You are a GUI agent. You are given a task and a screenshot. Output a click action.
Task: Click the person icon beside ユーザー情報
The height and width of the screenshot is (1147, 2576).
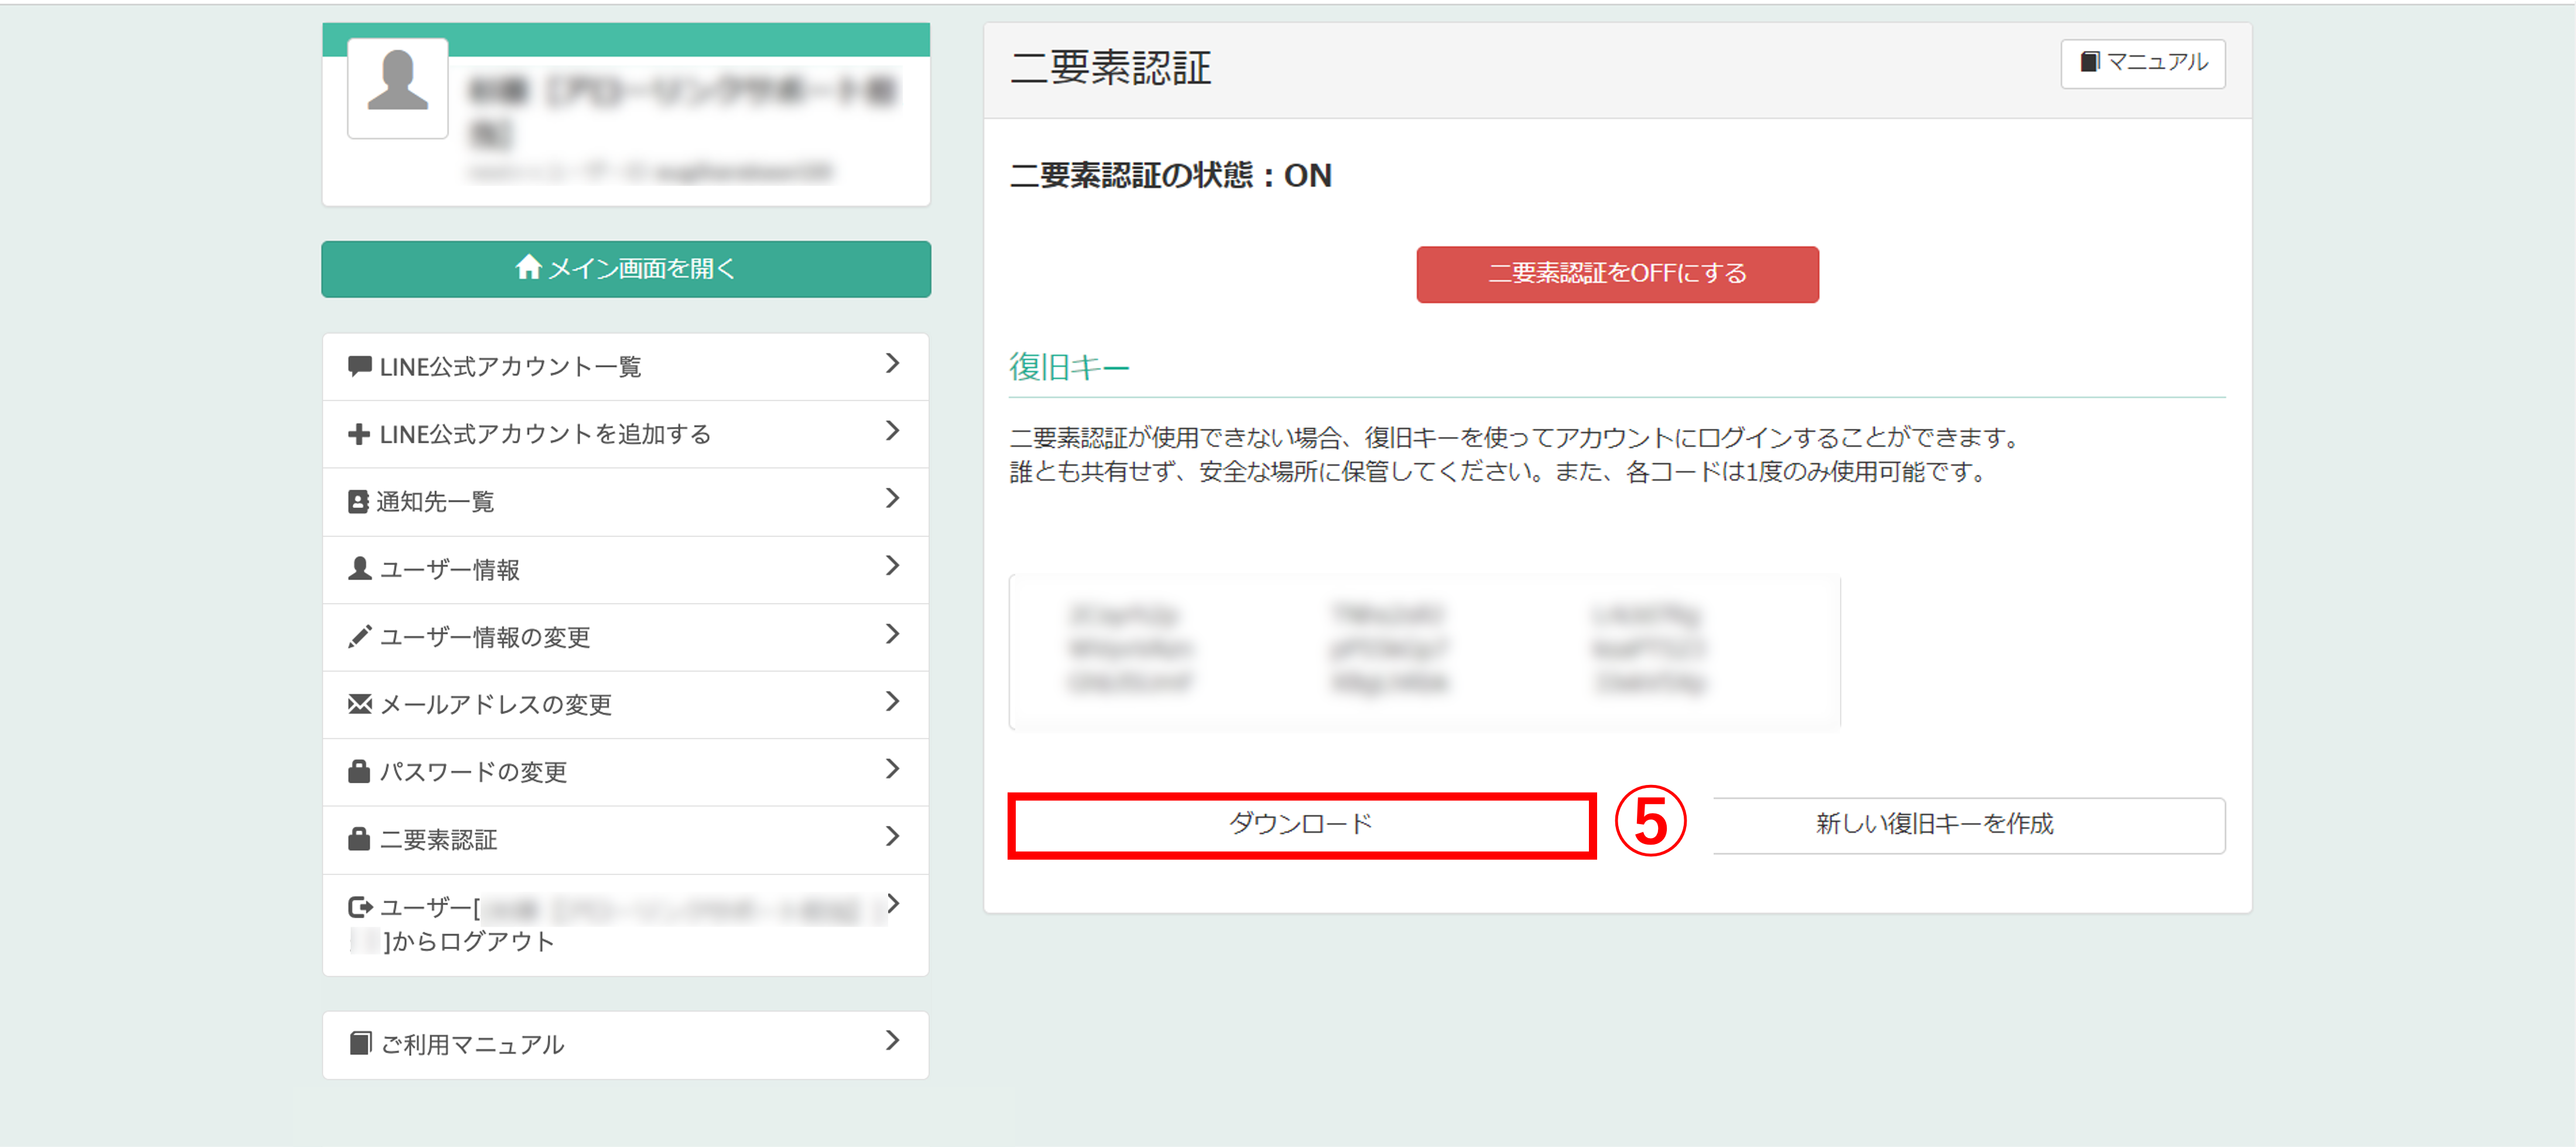point(359,569)
